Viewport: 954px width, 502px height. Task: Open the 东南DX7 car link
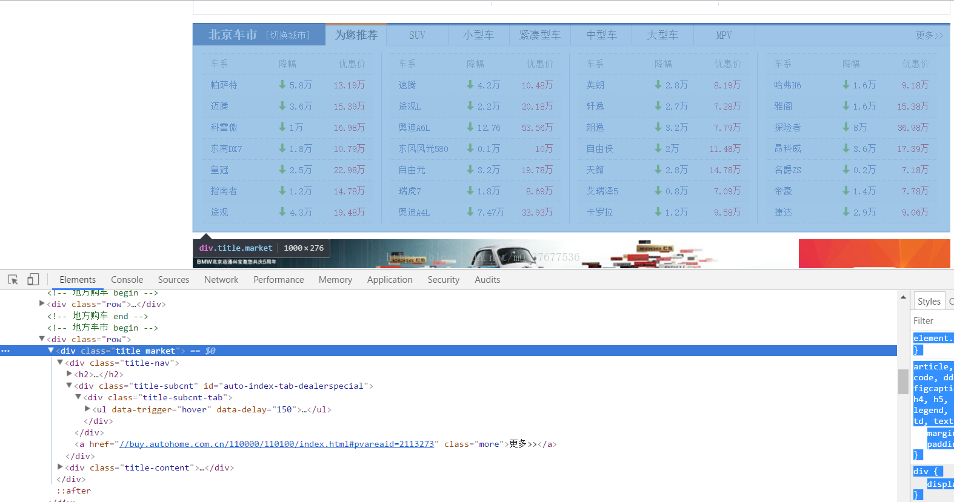(226, 148)
